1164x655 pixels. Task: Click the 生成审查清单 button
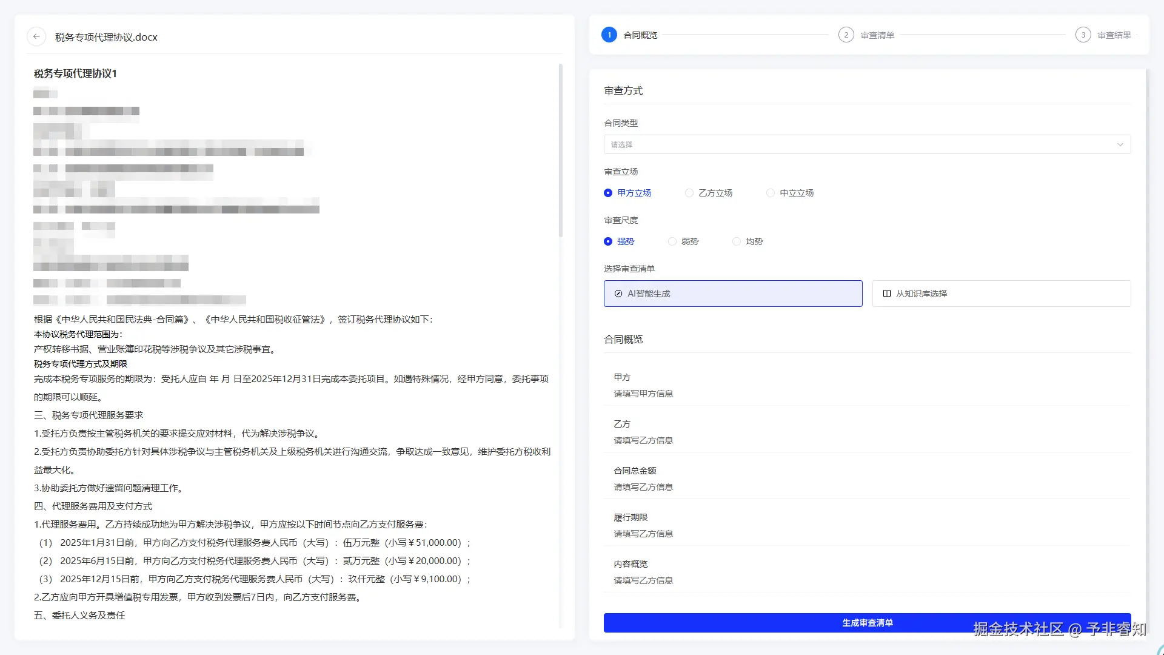click(x=867, y=623)
